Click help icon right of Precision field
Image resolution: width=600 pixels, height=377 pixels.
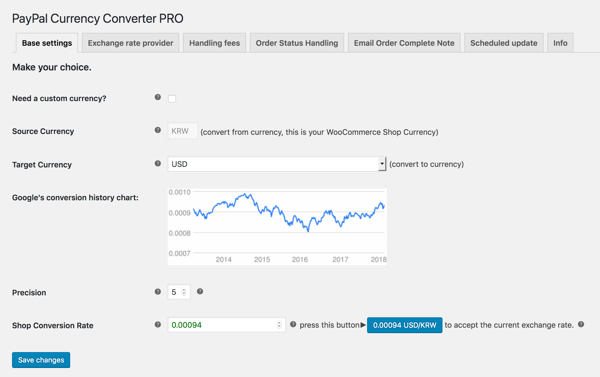200,292
